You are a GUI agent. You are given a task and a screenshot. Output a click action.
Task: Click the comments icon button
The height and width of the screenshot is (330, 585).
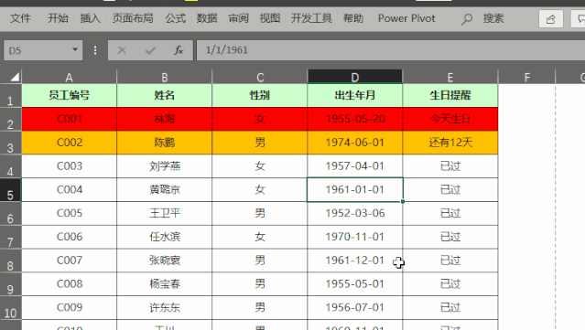[579, 19]
